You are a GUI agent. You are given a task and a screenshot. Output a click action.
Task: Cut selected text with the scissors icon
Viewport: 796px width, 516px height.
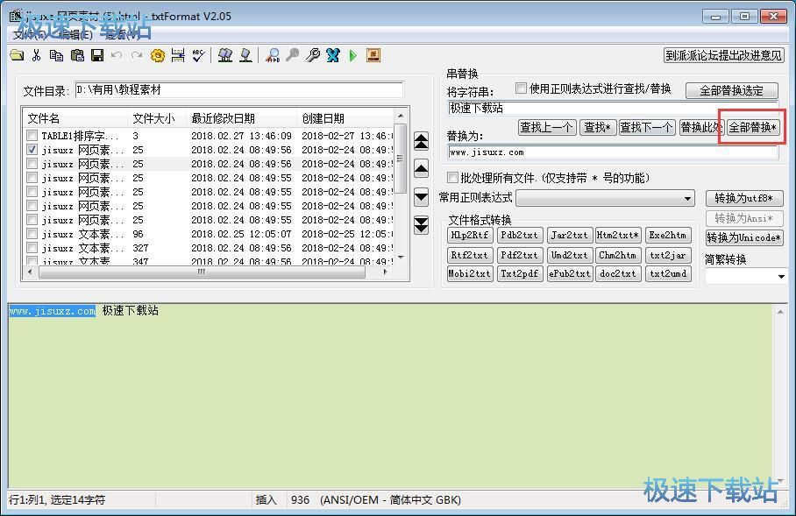pyautogui.click(x=38, y=54)
